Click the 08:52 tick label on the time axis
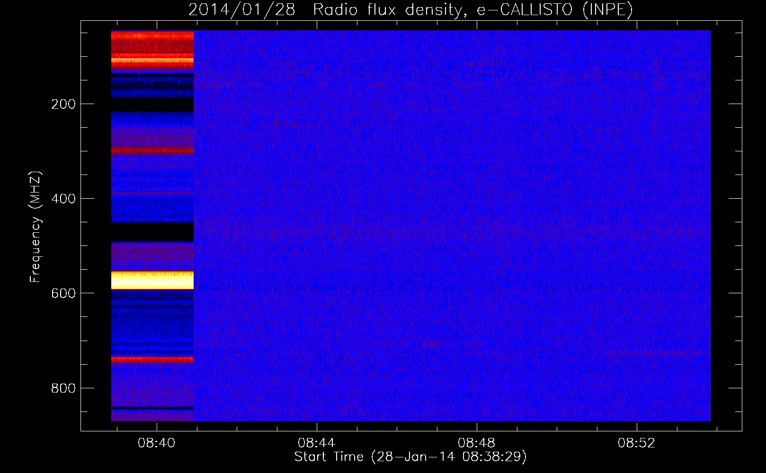The width and height of the screenshot is (766, 473). pyautogui.click(x=636, y=443)
